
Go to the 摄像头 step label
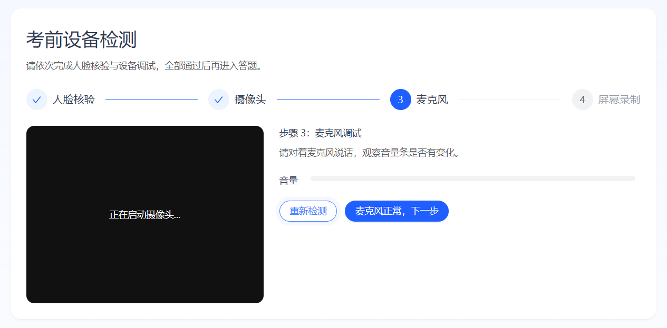tap(250, 100)
